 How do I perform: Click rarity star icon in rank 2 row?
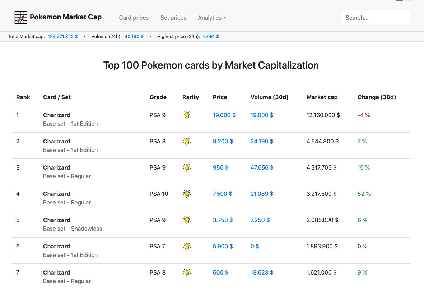click(187, 141)
